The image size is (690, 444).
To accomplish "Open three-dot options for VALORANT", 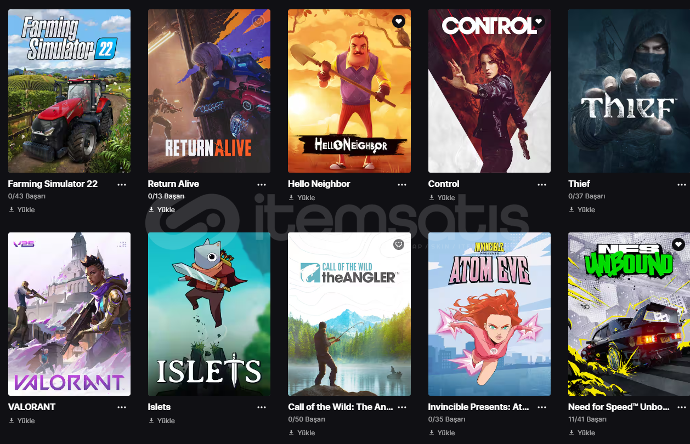I will 122,407.
